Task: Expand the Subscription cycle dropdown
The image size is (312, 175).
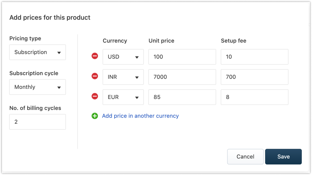Action: (38, 87)
